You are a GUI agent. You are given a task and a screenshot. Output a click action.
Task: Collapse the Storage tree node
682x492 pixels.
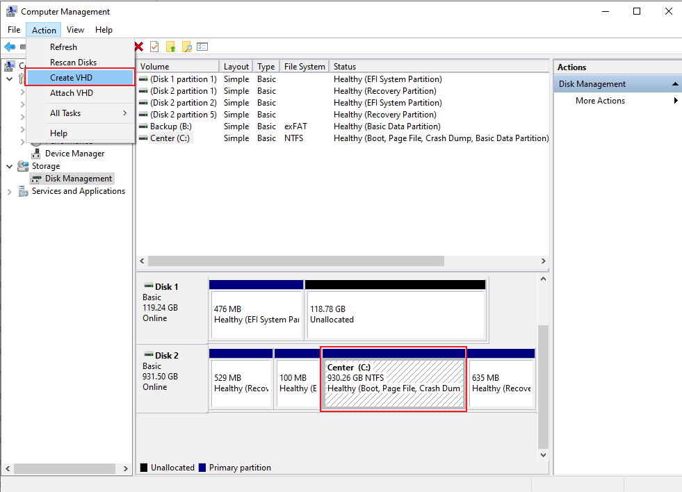pyautogui.click(x=9, y=166)
